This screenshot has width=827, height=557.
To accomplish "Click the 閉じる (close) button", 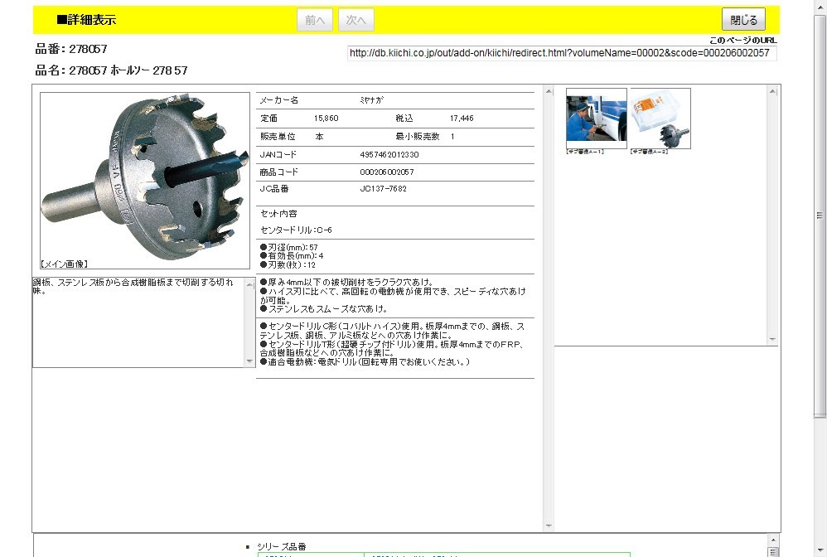I will (743, 20).
